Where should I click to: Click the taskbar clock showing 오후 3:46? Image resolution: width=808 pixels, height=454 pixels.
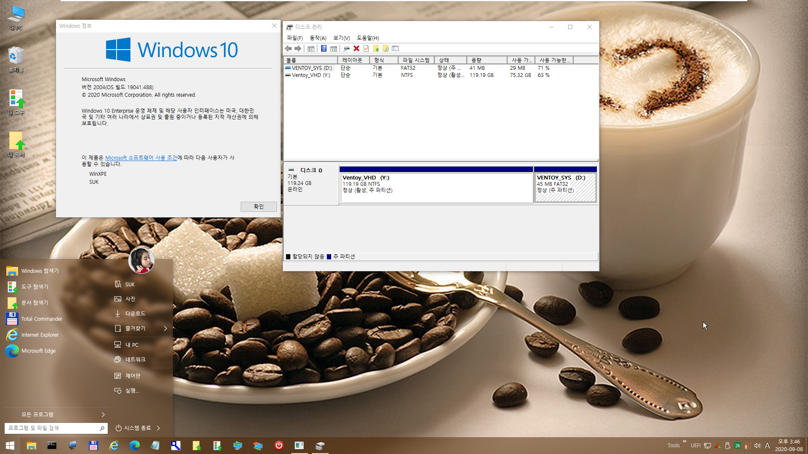coord(789,446)
